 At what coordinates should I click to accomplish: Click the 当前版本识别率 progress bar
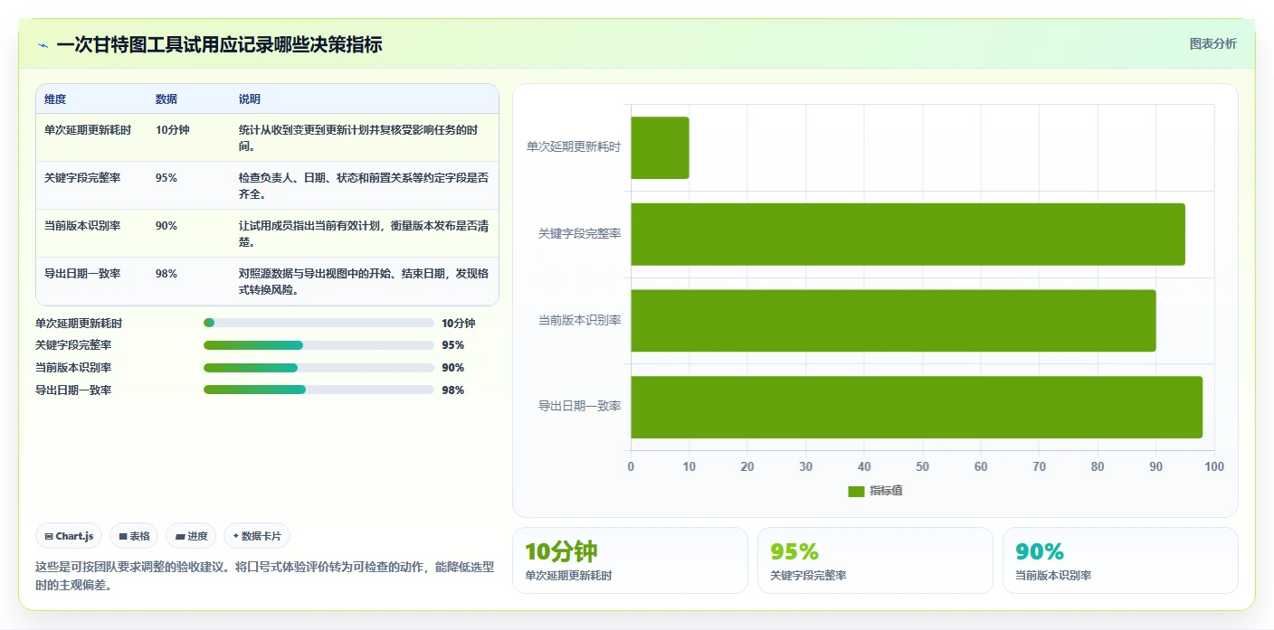point(318,368)
